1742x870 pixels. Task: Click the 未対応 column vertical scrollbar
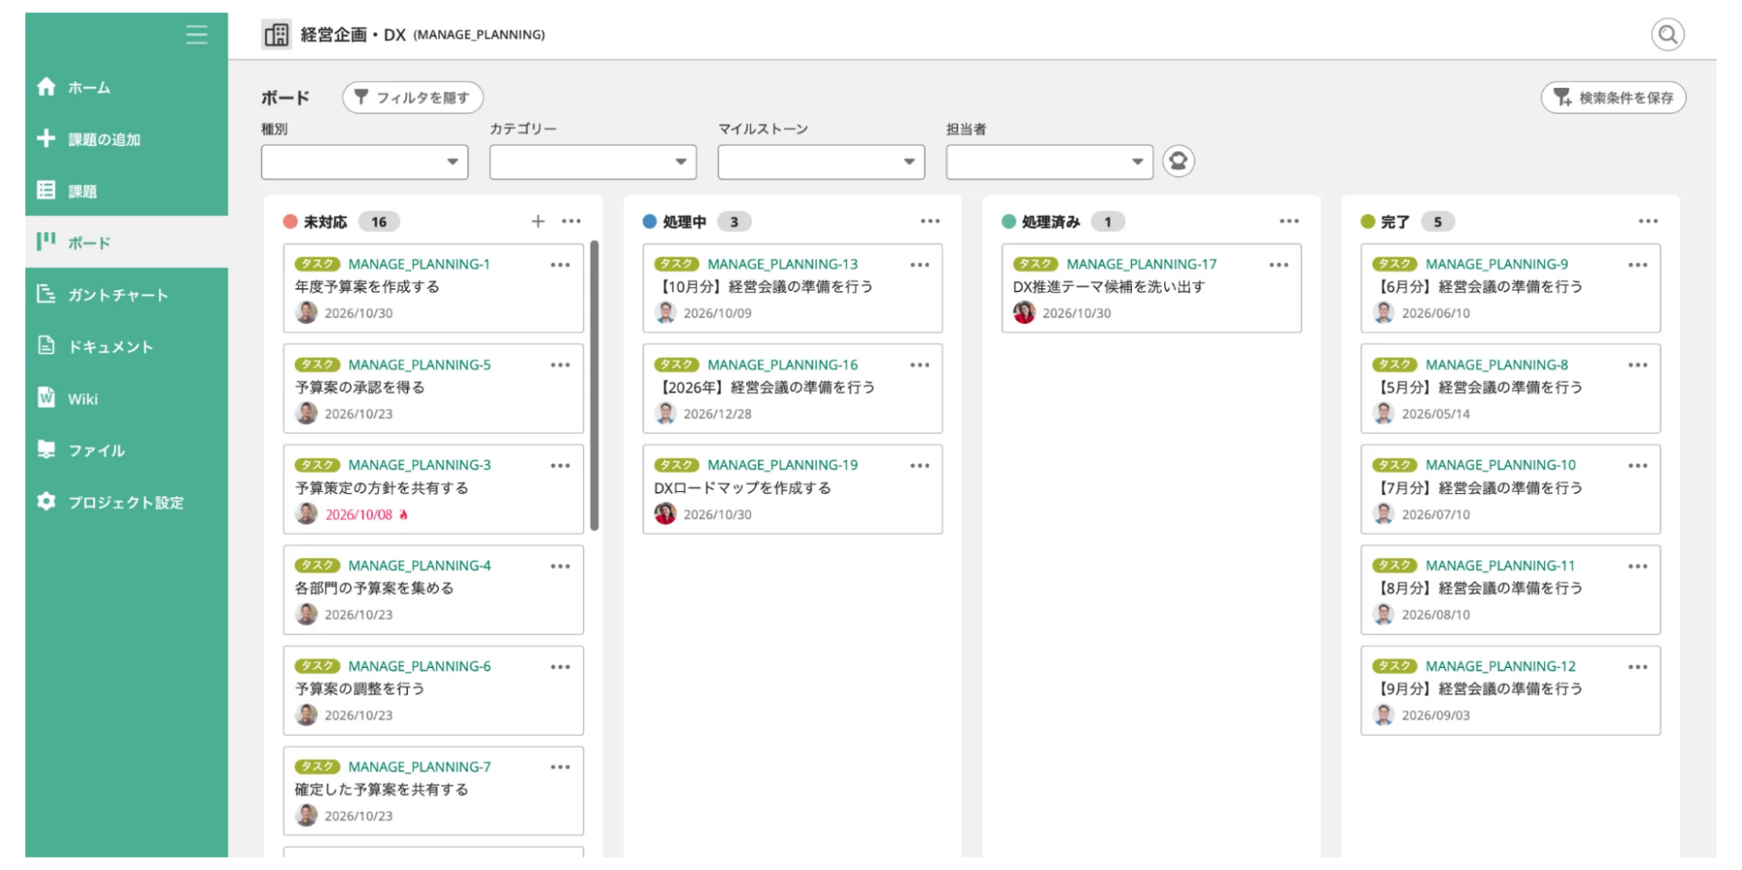594,385
